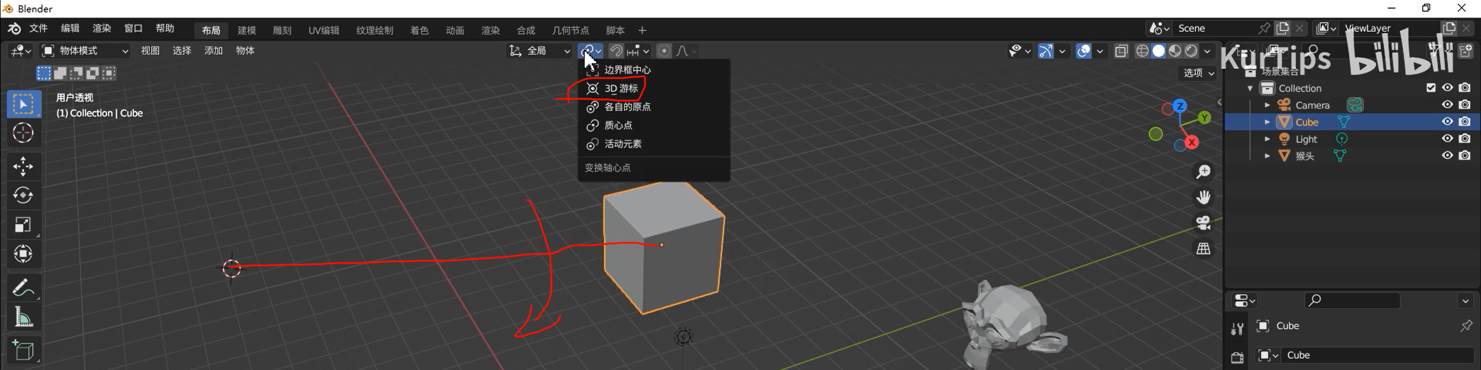Toggle snapping magnet icon
This screenshot has height=370, width=1481.
(x=617, y=51)
